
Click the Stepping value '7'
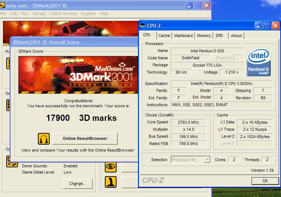(x=263, y=90)
